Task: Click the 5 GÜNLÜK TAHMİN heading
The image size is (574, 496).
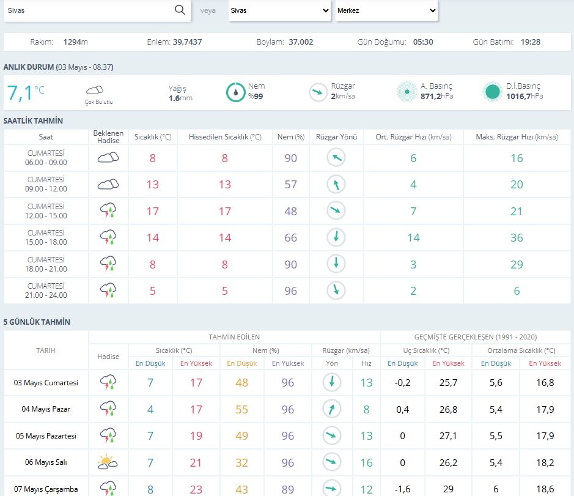Action: [x=37, y=322]
